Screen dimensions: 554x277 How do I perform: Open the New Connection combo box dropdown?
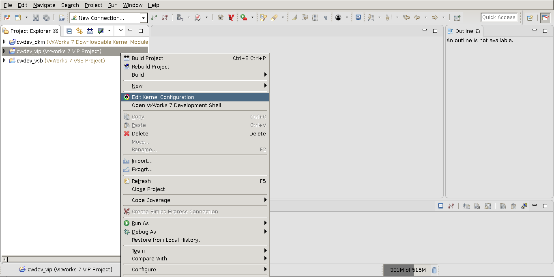click(143, 18)
